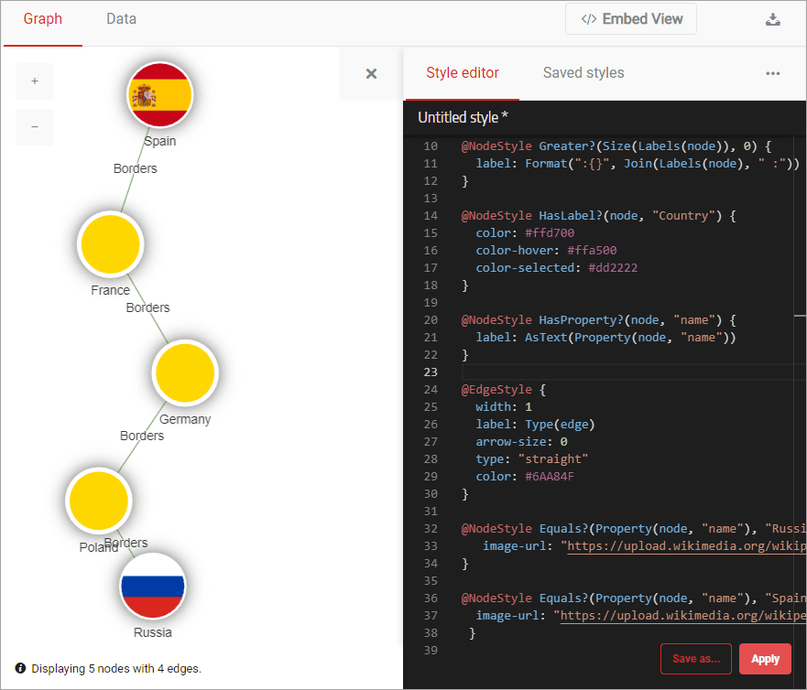Switch to the Graph tab
The width and height of the screenshot is (807, 690).
[43, 19]
